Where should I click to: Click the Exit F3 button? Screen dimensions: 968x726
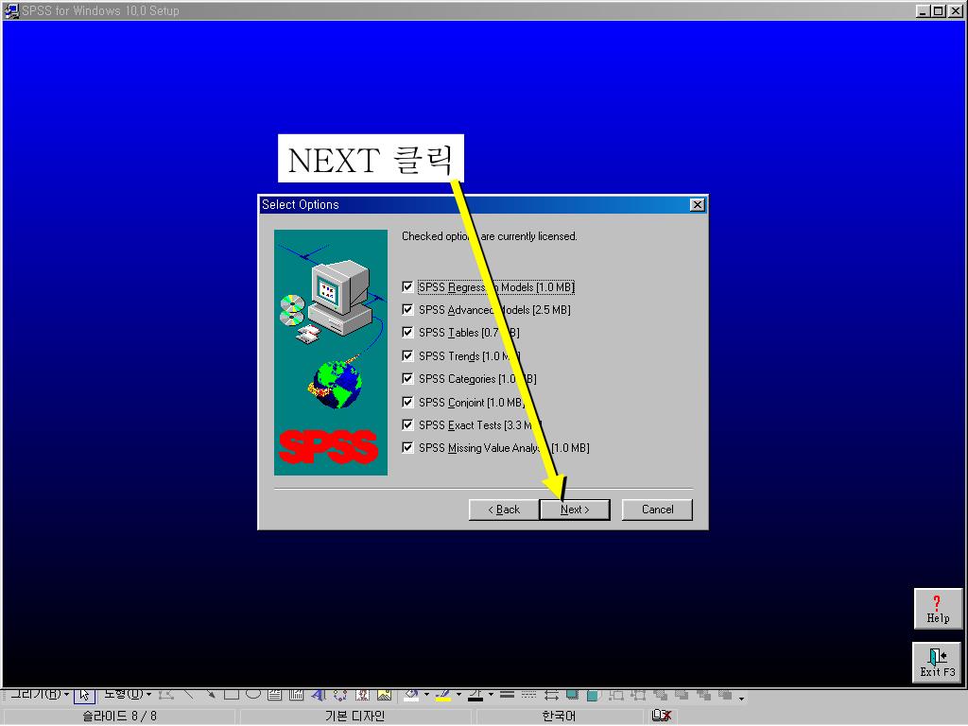point(937,663)
